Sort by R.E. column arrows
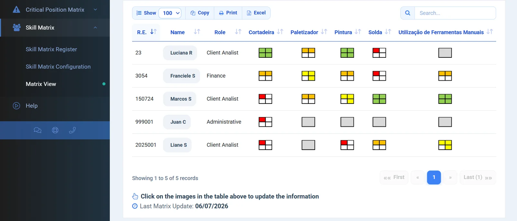Screen dimensions: 517x221 (x=153, y=32)
